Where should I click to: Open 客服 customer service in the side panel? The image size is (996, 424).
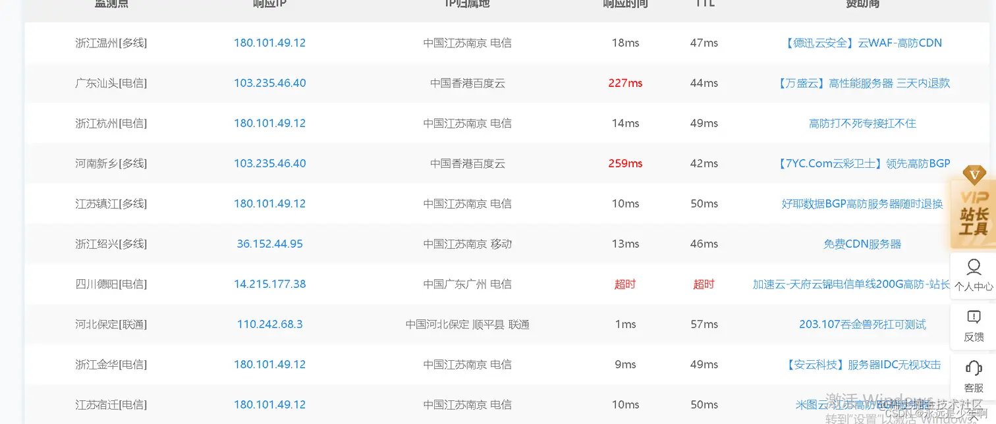(973, 377)
